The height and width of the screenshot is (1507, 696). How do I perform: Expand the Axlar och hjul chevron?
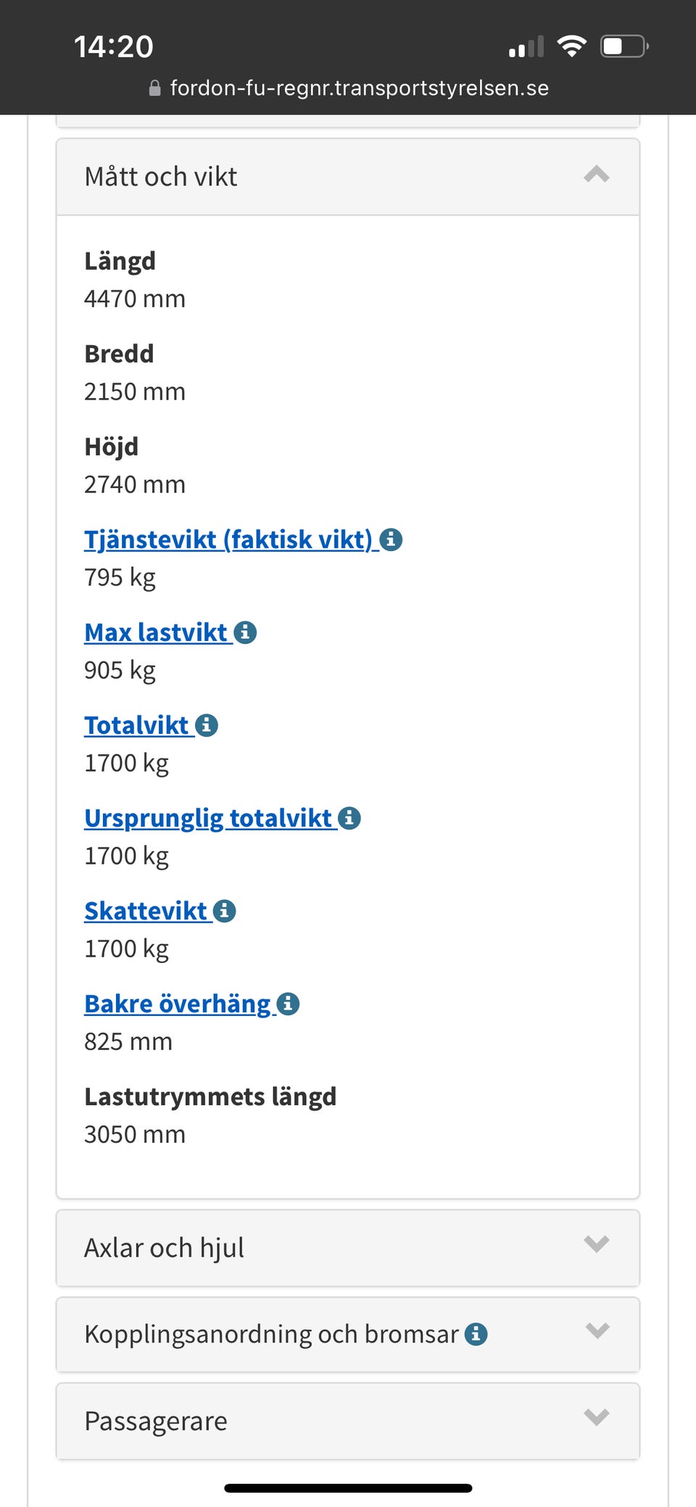pyautogui.click(x=596, y=1244)
